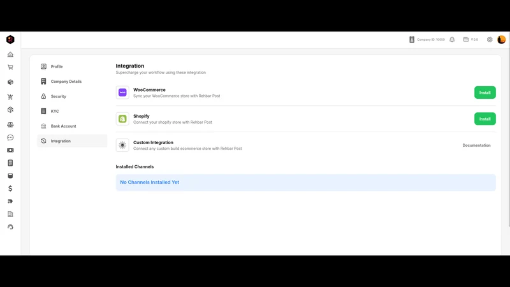This screenshot has height=287, width=510.
Task: Click the headset support sidebar icon
Action: 10,227
